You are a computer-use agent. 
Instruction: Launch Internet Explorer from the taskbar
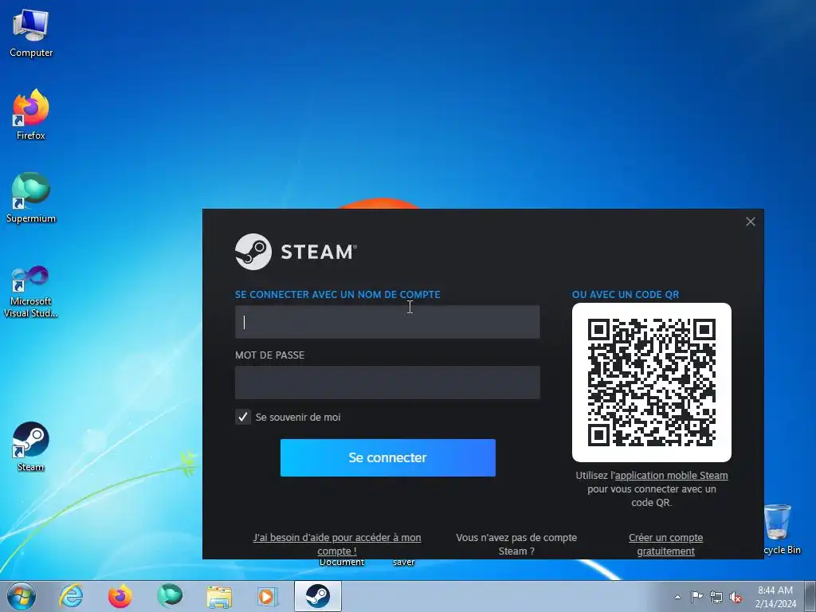click(x=71, y=596)
